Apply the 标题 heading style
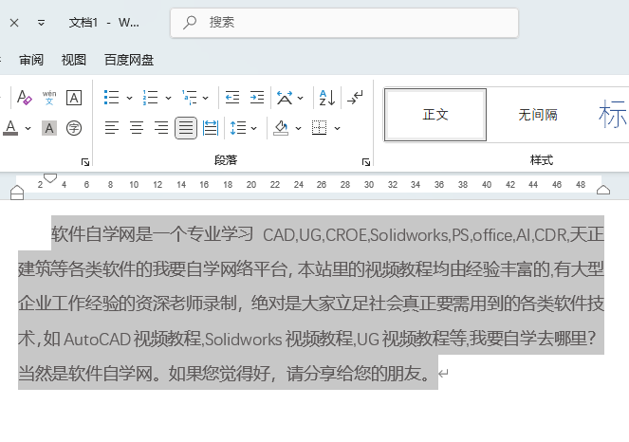Image resolution: width=629 pixels, height=442 pixels. point(612,115)
